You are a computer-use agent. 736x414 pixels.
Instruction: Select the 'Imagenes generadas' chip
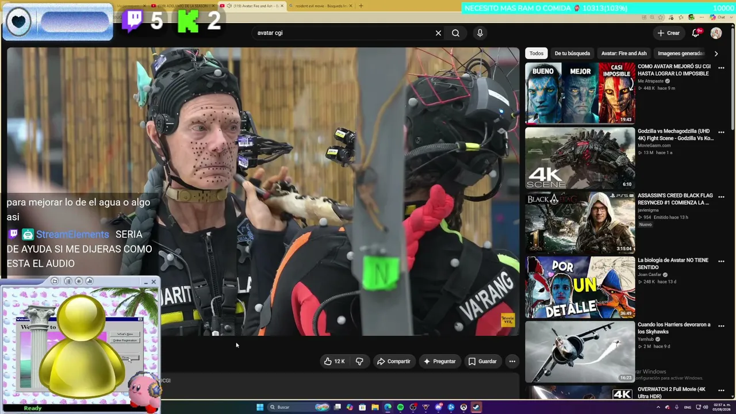pos(681,53)
